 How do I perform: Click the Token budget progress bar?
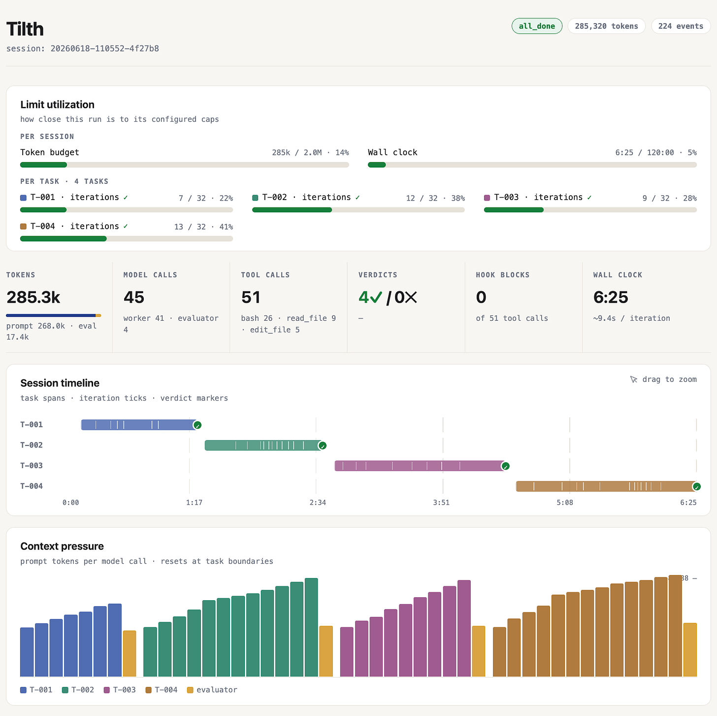tap(185, 165)
